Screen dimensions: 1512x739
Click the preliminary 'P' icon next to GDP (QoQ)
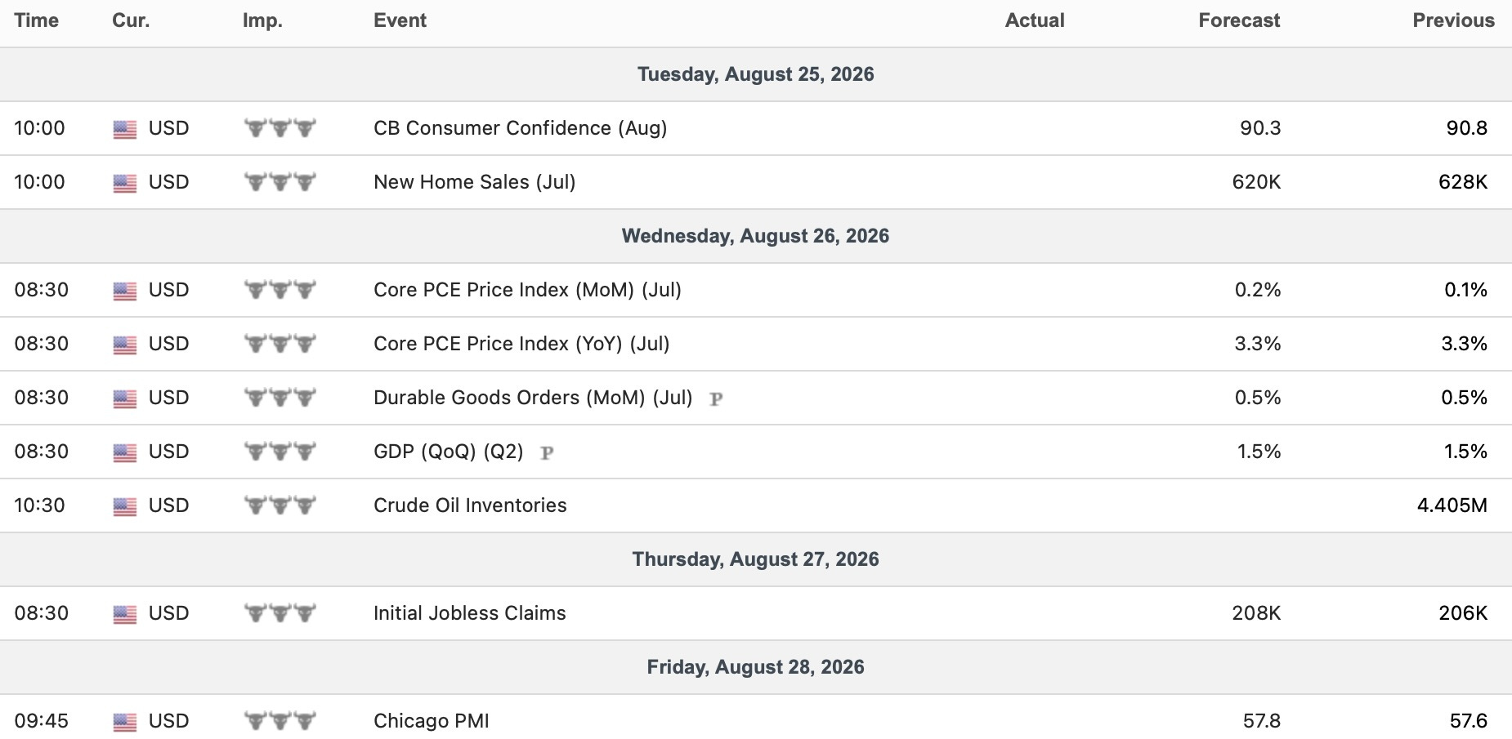click(547, 453)
